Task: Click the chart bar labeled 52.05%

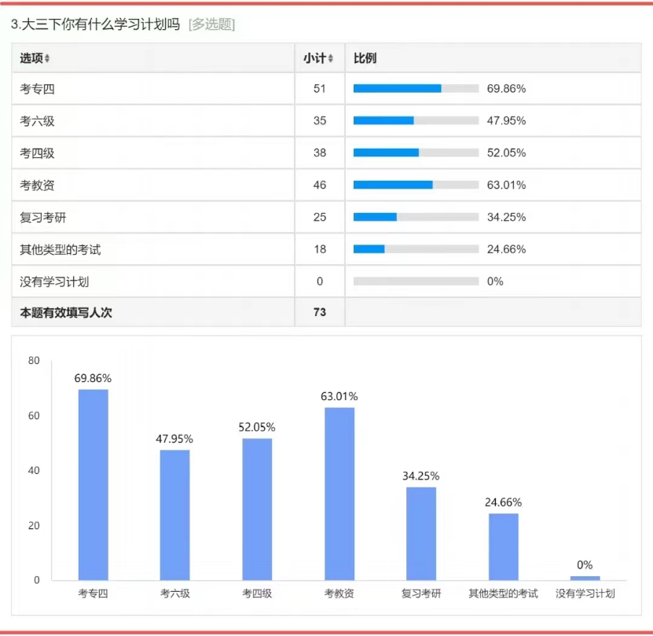Action: click(x=257, y=509)
